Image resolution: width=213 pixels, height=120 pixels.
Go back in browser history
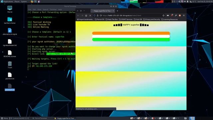click(x=78, y=16)
